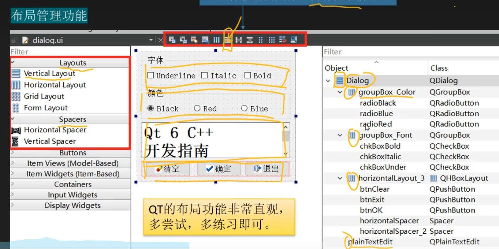Apply Lay Out Horizontally in Splitter

239,40
